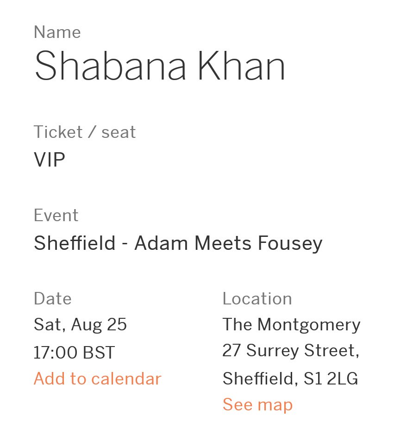Viewport: 413px width, 440px height.
Task: Click the word map in the orange link
Action: 275,406
